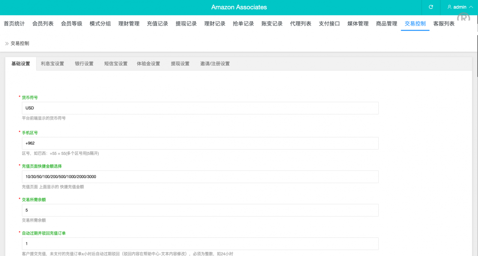Open the 短信宝设置 tab
Screen dimensions: 478x256
click(x=116, y=64)
